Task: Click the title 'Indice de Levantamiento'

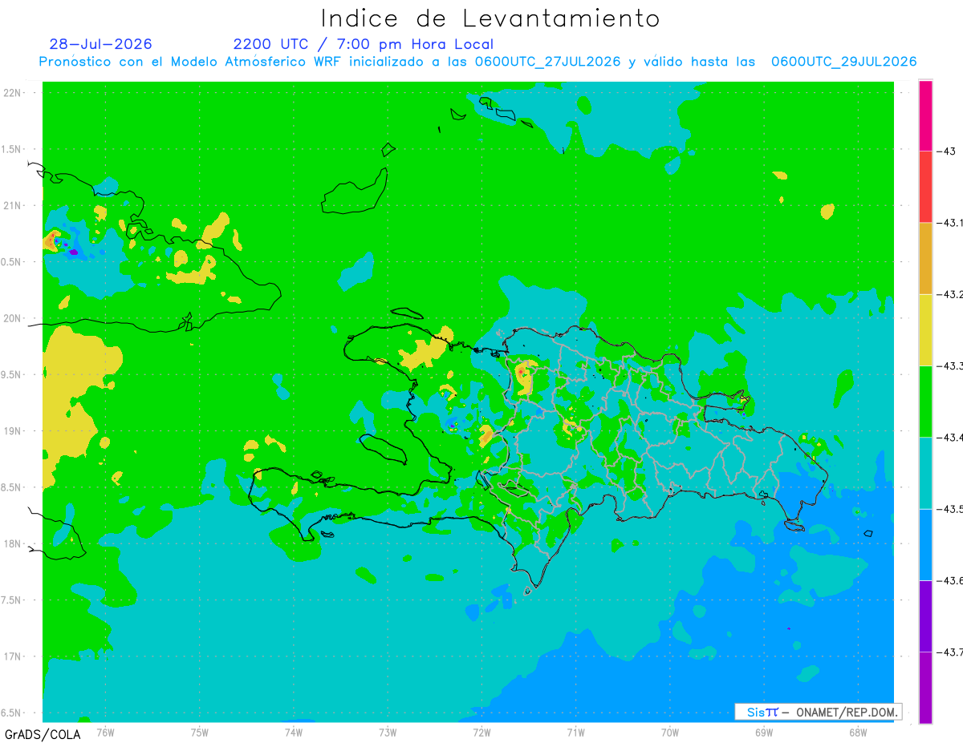Action: 490,18
